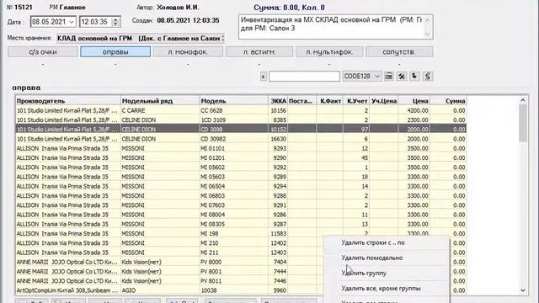Viewport: 539px width, 303px height.
Task: Focus the barcode input field
Action: click(304, 77)
